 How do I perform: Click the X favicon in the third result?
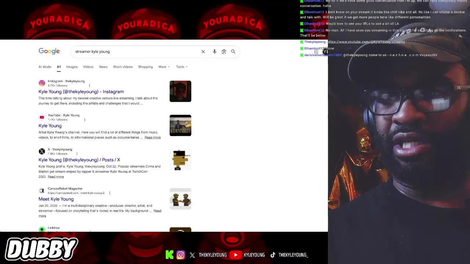tap(42, 151)
